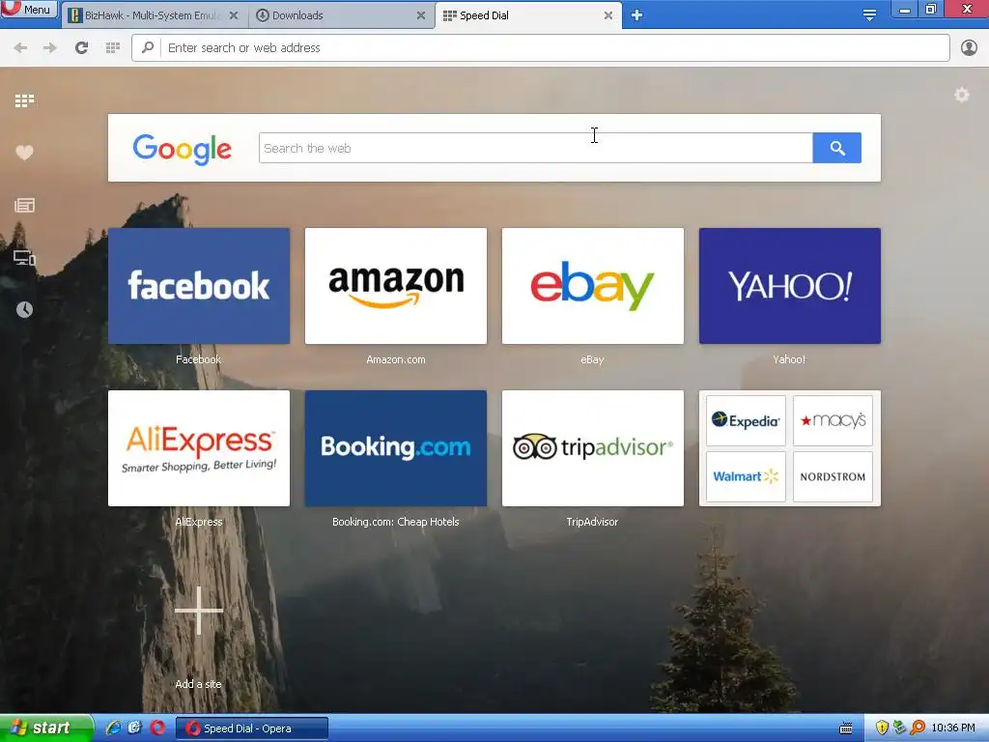989x742 pixels.
Task: Open the Facebook speed dial tile
Action: pyautogui.click(x=199, y=286)
